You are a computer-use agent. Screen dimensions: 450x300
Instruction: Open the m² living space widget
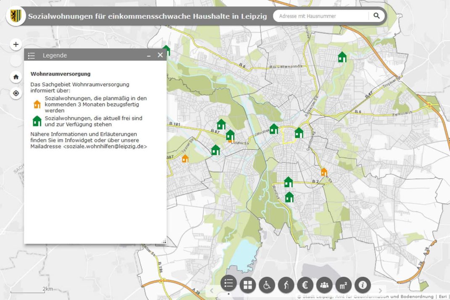point(343,284)
